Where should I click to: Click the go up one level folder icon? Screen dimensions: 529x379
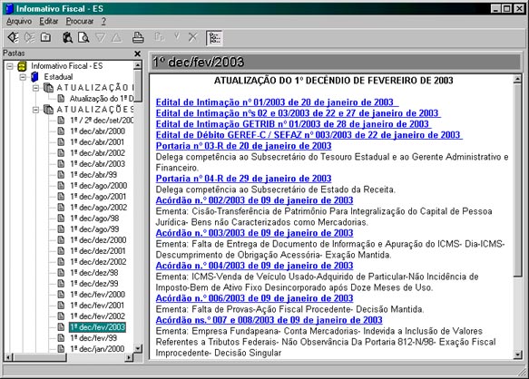point(45,37)
